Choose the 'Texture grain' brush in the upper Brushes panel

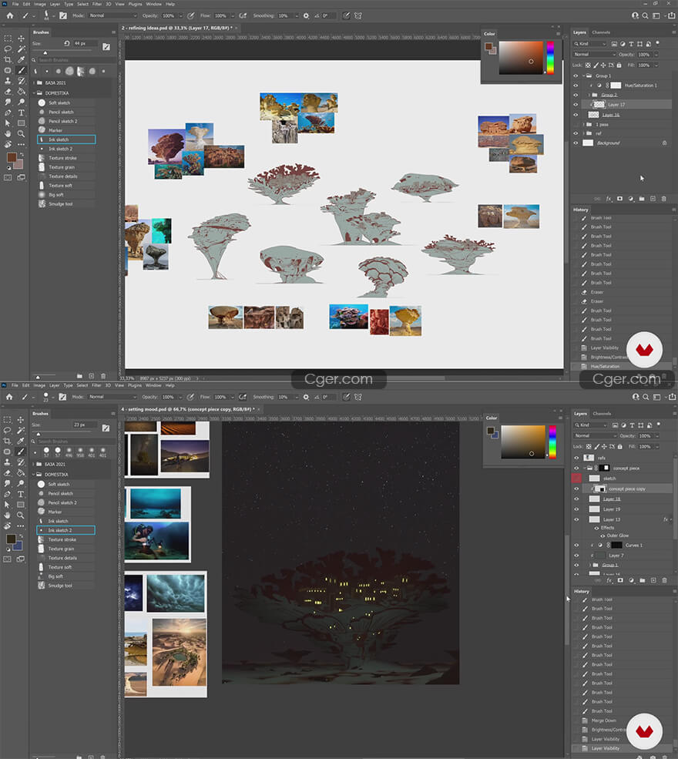pyautogui.click(x=62, y=167)
